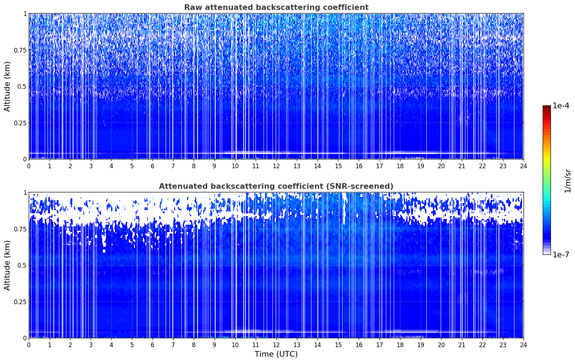Click tick label 6 on top time axis
Image resolution: width=575 pixels, height=362 pixels.
153,166
